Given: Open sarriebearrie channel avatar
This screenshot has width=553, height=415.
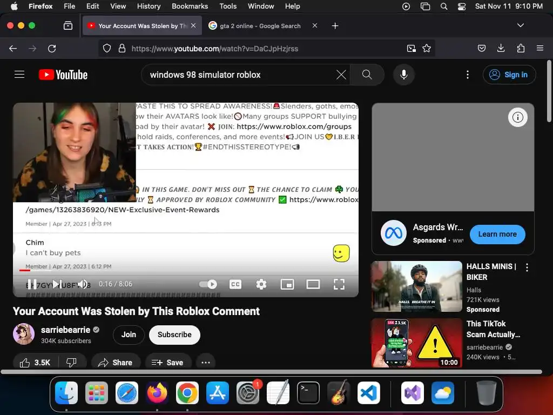Looking at the screenshot, I should [x=24, y=334].
